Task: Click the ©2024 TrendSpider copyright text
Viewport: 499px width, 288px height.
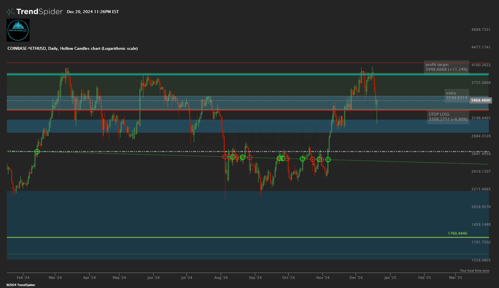Action: 21,285
